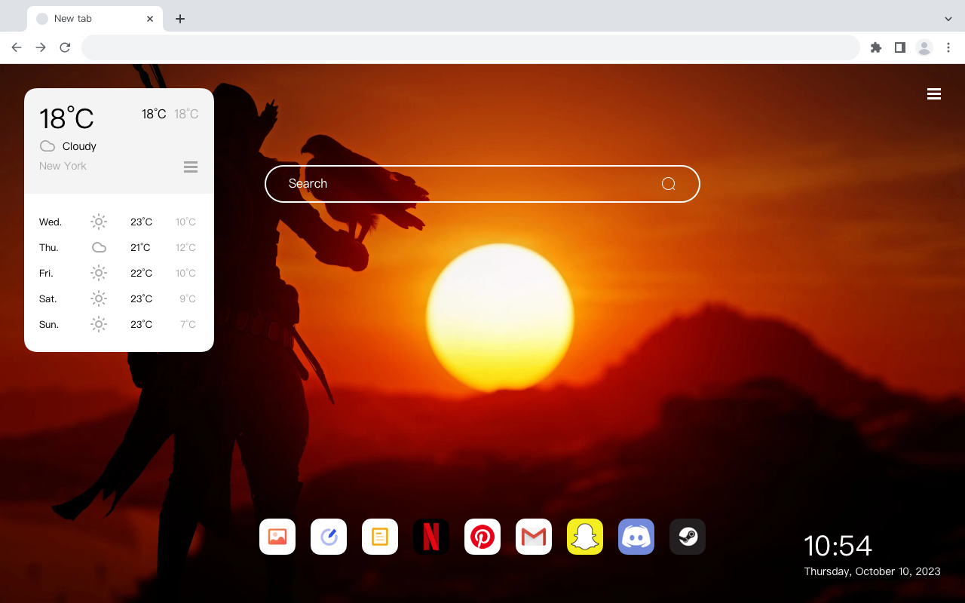Open the Chrome Extensions puzzle icon
Image resolution: width=965 pixels, height=603 pixels.
876,47
